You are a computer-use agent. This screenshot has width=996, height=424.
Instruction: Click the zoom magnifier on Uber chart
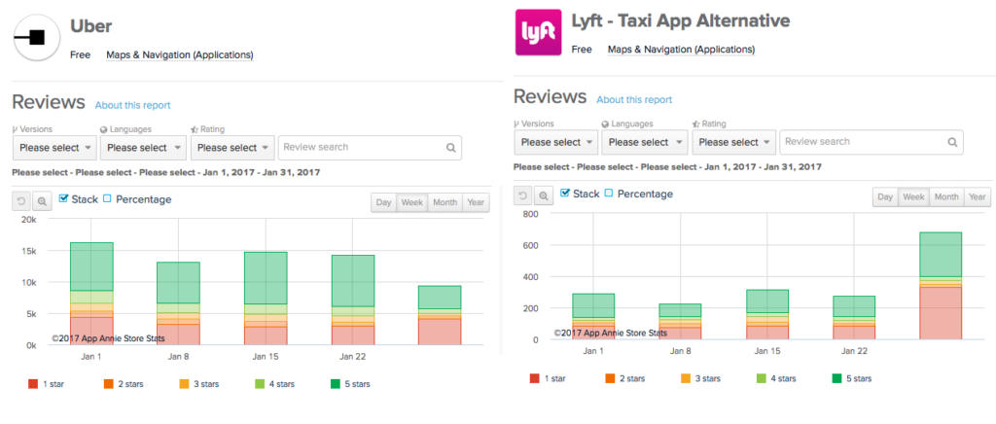pyautogui.click(x=42, y=201)
